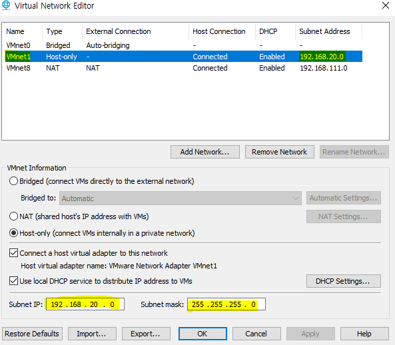Screen dimensions: 395x345
Task: Click the Host-only type cell
Action: click(x=61, y=57)
